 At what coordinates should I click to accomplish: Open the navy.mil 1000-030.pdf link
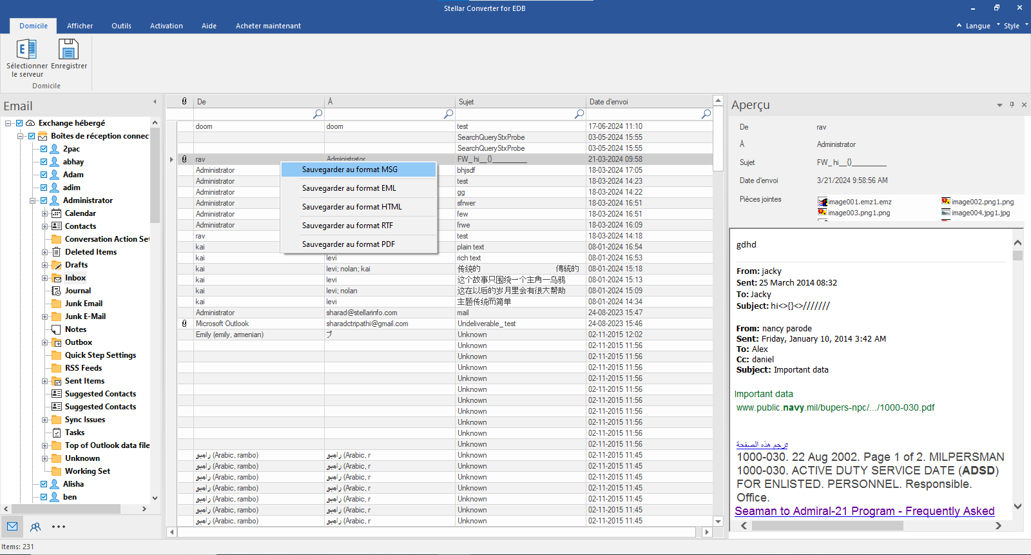(835, 407)
